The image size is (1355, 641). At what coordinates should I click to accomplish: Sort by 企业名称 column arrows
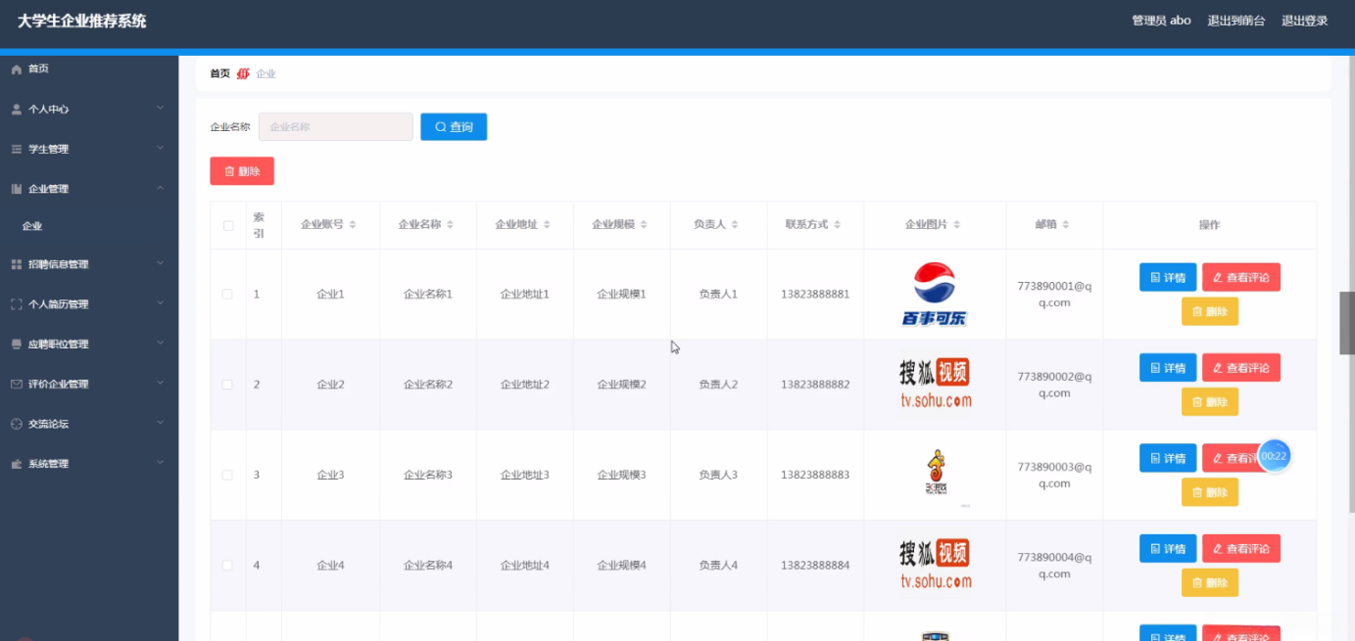click(450, 225)
